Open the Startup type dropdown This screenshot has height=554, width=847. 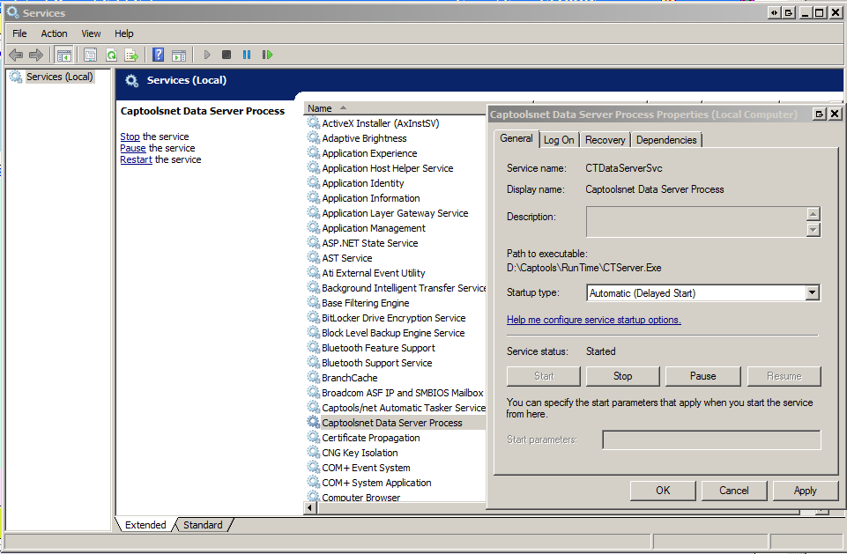pos(812,293)
